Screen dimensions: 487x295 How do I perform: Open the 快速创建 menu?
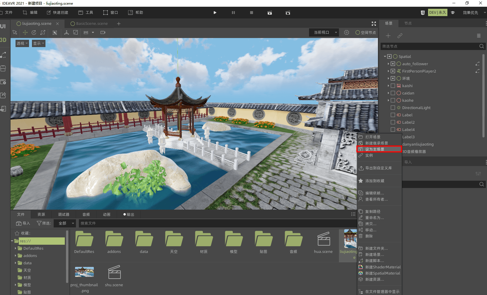57,13
